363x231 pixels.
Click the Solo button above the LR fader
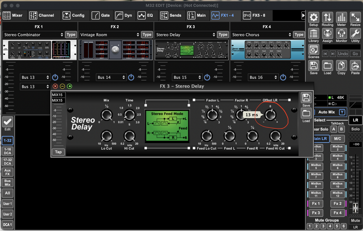(x=355, y=129)
